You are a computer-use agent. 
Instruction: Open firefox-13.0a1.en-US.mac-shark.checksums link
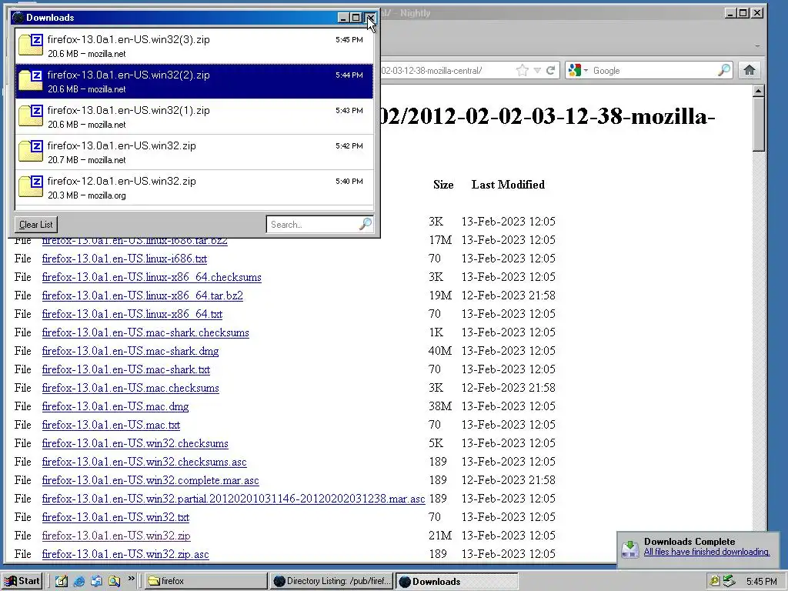click(145, 332)
